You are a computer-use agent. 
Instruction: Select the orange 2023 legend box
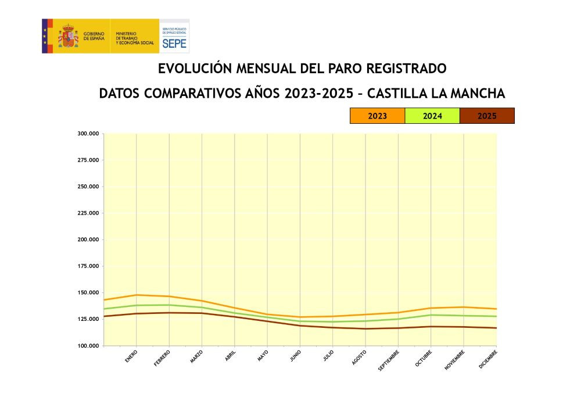click(377, 116)
